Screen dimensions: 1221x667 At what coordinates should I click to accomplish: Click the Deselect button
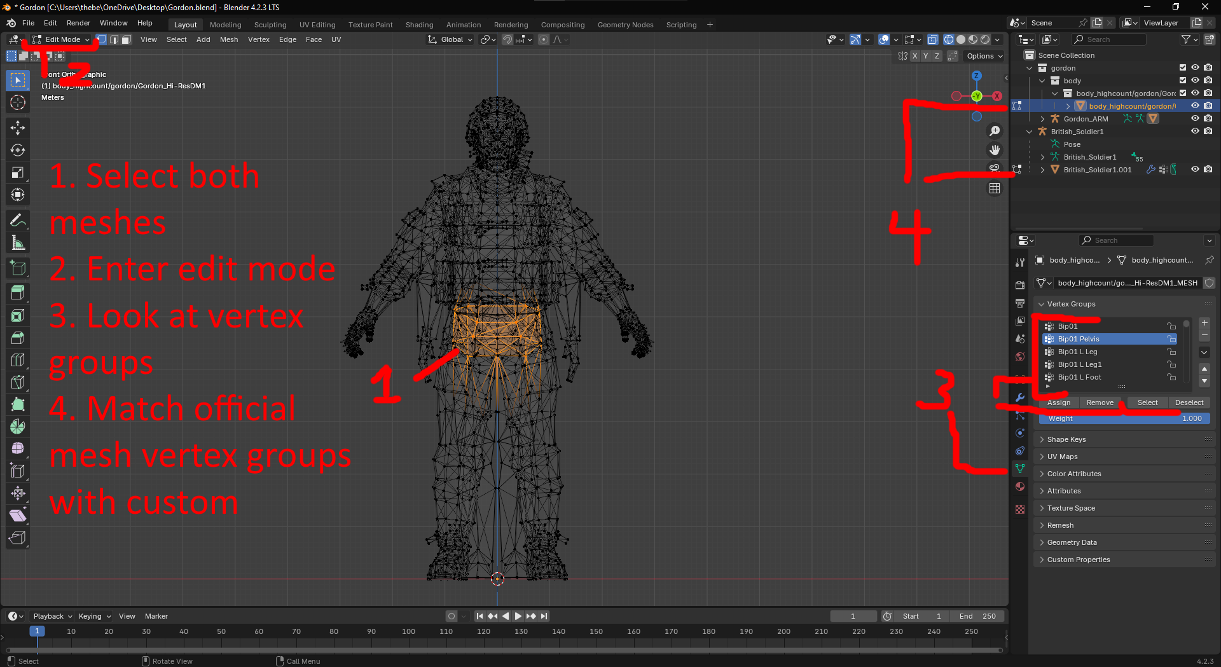click(x=1189, y=402)
